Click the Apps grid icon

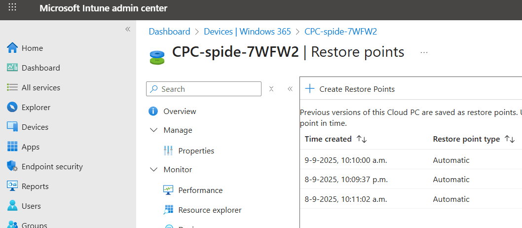pos(12,147)
